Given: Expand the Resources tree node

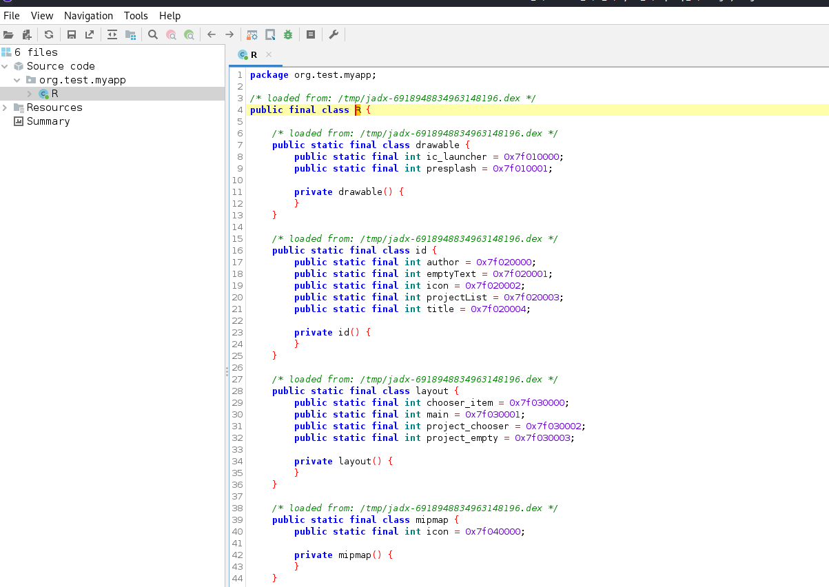Looking at the screenshot, I should click(6, 107).
